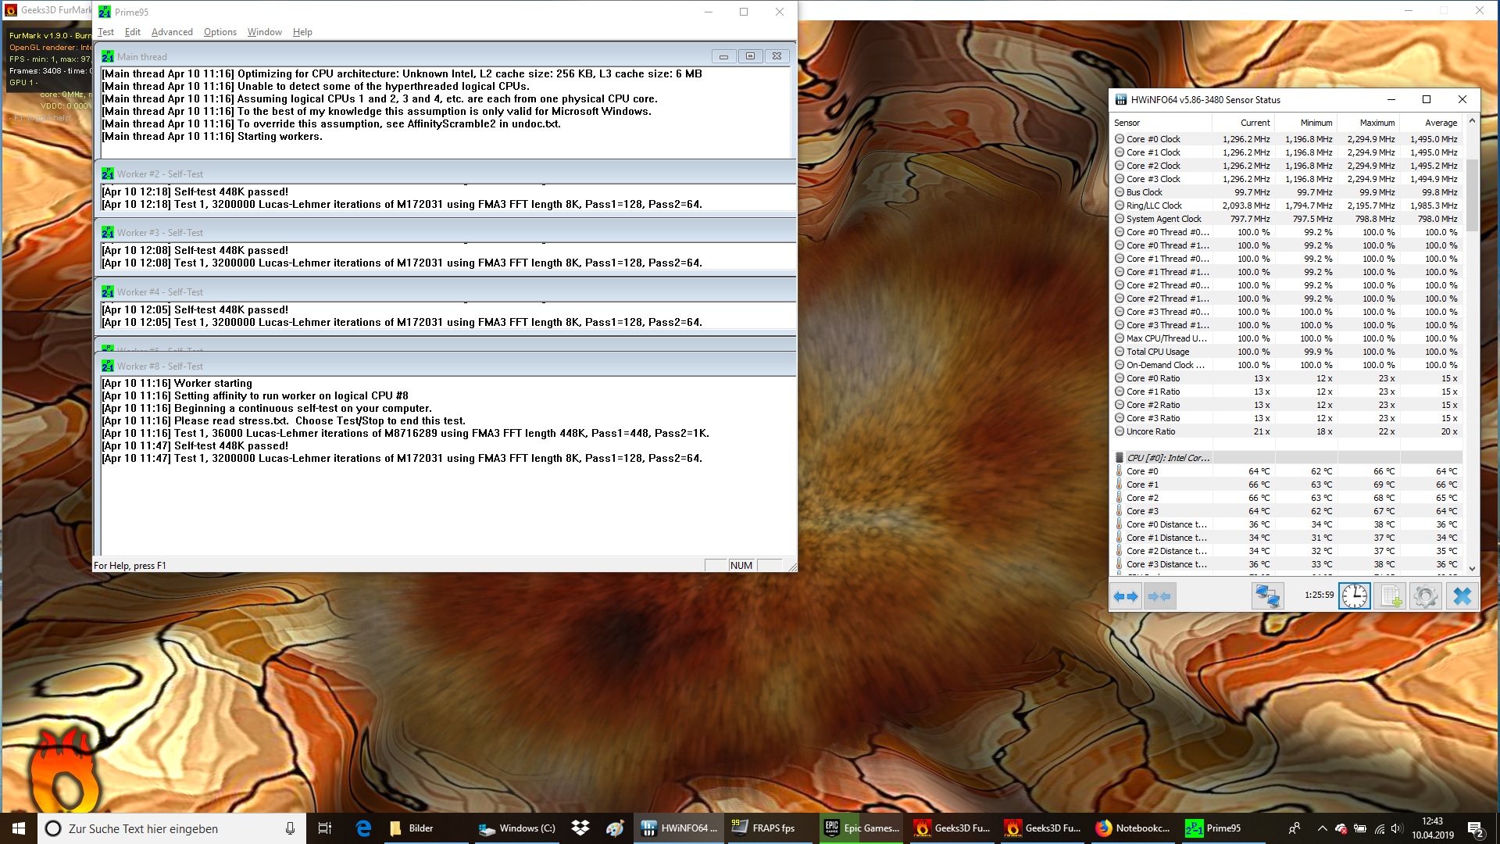
Task: Click the Maximum column header in HWiNFO
Action: (1376, 123)
